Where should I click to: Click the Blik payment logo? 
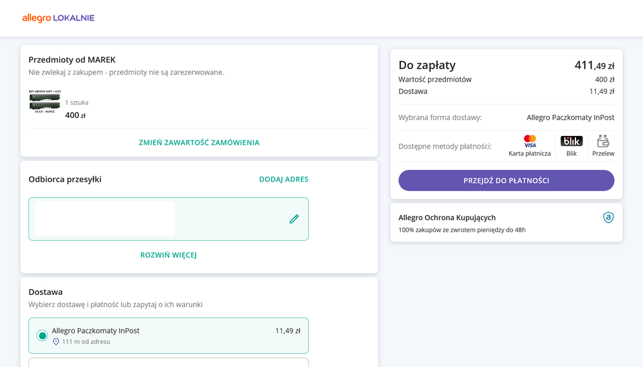pyautogui.click(x=572, y=141)
